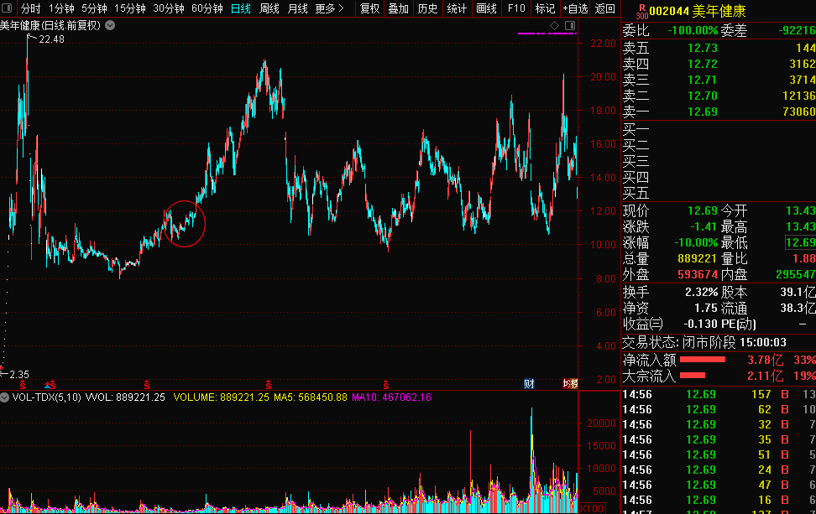Click the diamond icon at chart top-right
816x514 pixels.
coord(555,25)
